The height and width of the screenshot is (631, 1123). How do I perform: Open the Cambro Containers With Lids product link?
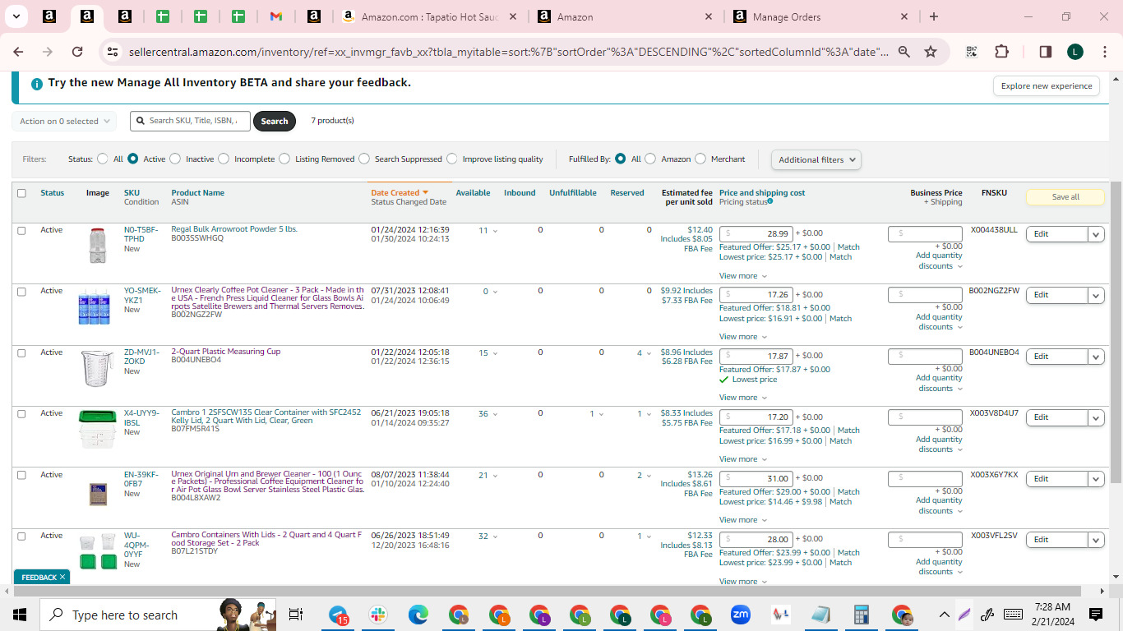click(x=266, y=539)
